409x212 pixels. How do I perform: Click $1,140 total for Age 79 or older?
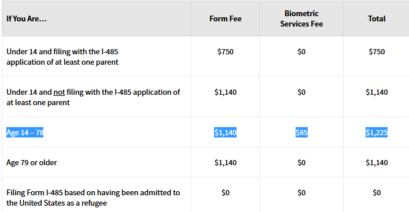[377, 162]
